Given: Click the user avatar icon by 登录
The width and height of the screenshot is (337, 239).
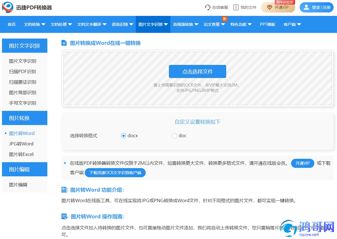Looking at the screenshot, I should [306, 7].
